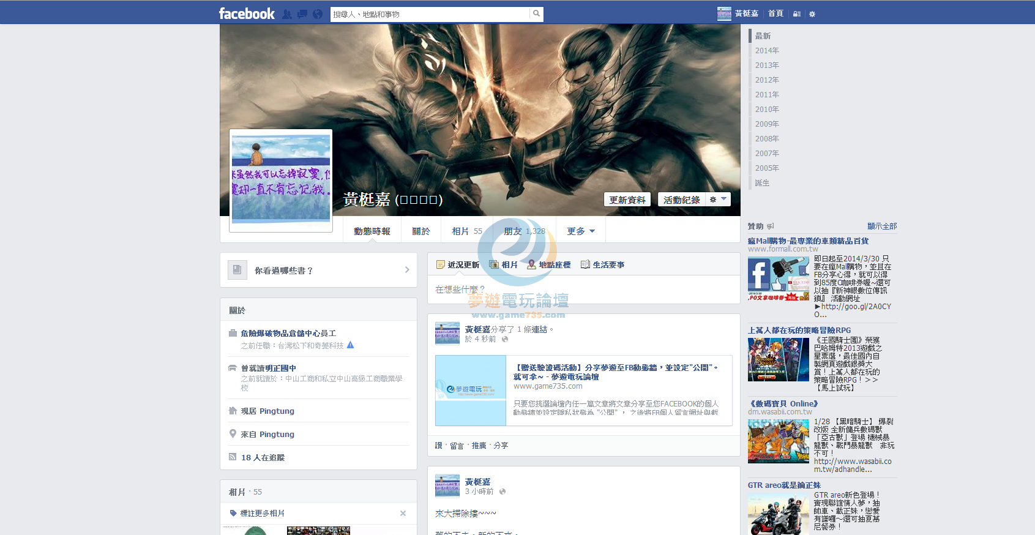Open the 曾就讀明正國中 school link
The image size is (1035, 535).
tap(269, 369)
